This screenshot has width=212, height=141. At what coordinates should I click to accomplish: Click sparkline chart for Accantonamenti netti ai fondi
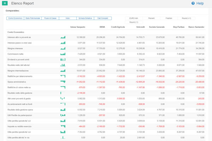63,104
